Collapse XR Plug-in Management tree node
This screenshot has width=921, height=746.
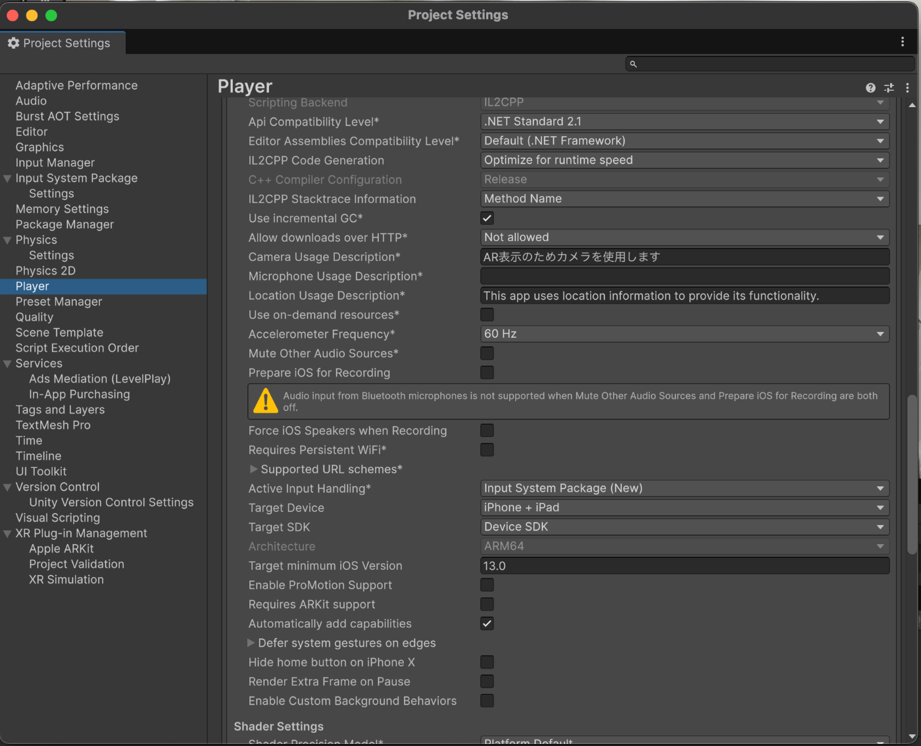[7, 534]
